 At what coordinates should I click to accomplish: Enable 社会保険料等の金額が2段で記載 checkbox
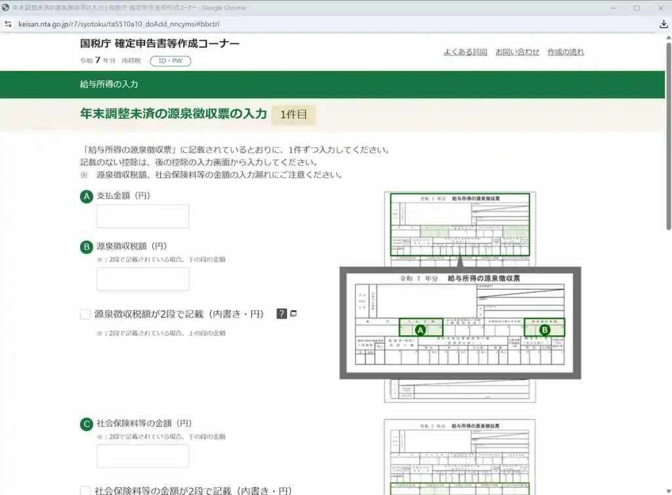tap(85, 490)
